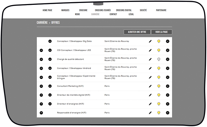
Task: Edit the Concepteur / Développeur Big Data offer
Action: pos(150,41)
